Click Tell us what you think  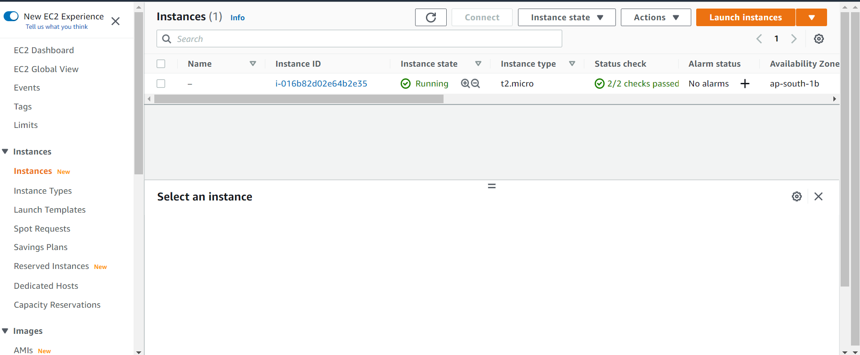tap(57, 27)
